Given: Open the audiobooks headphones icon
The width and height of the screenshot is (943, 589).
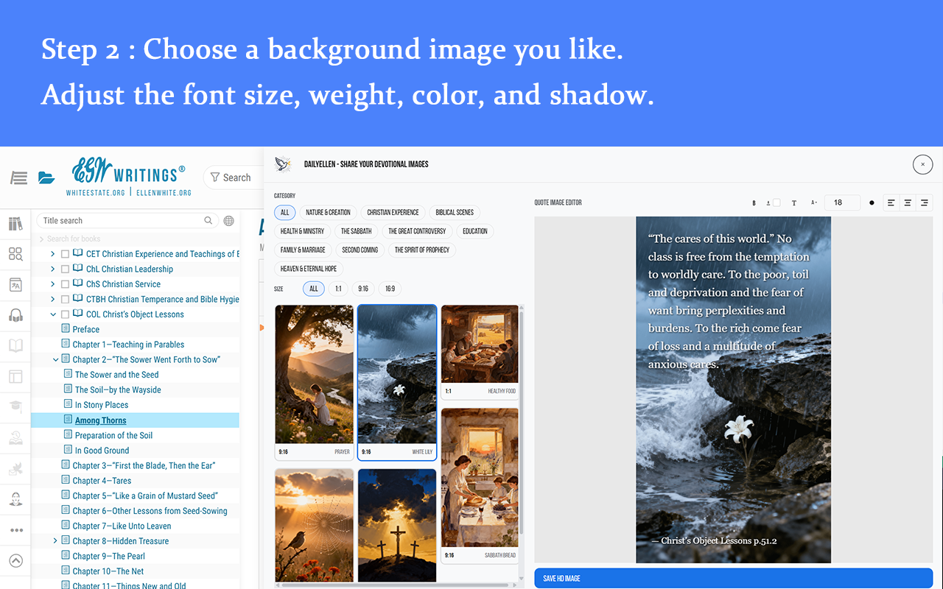Looking at the screenshot, I should point(15,315).
